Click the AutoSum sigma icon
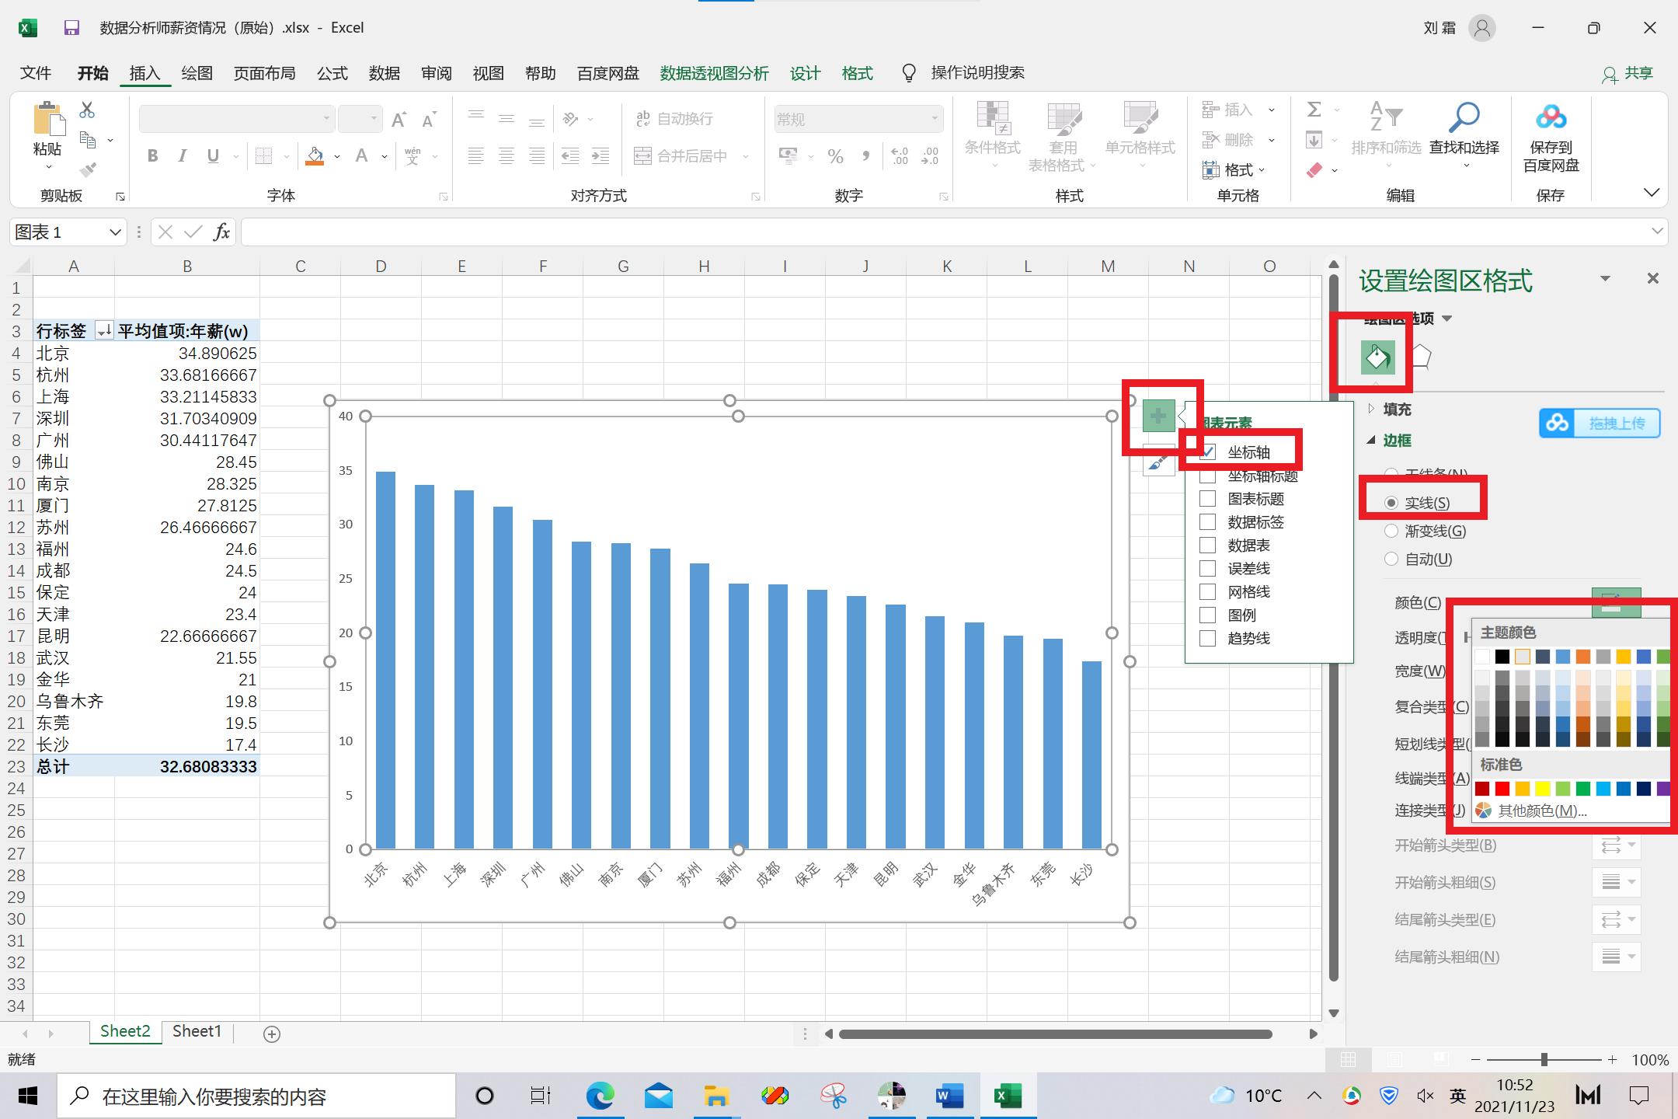 coord(1314,110)
